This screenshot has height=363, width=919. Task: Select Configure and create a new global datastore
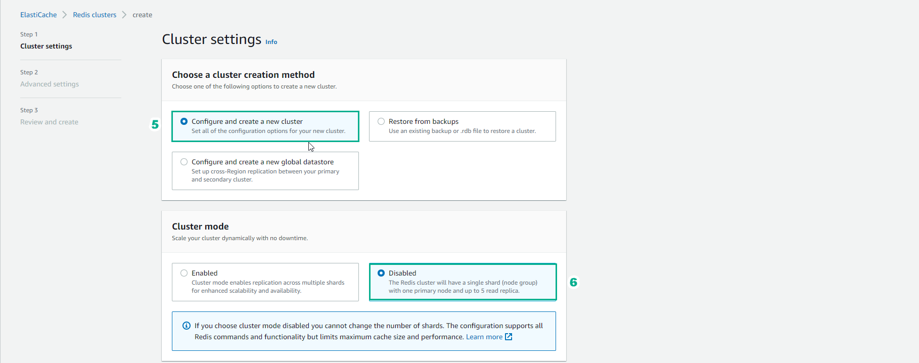coord(184,162)
